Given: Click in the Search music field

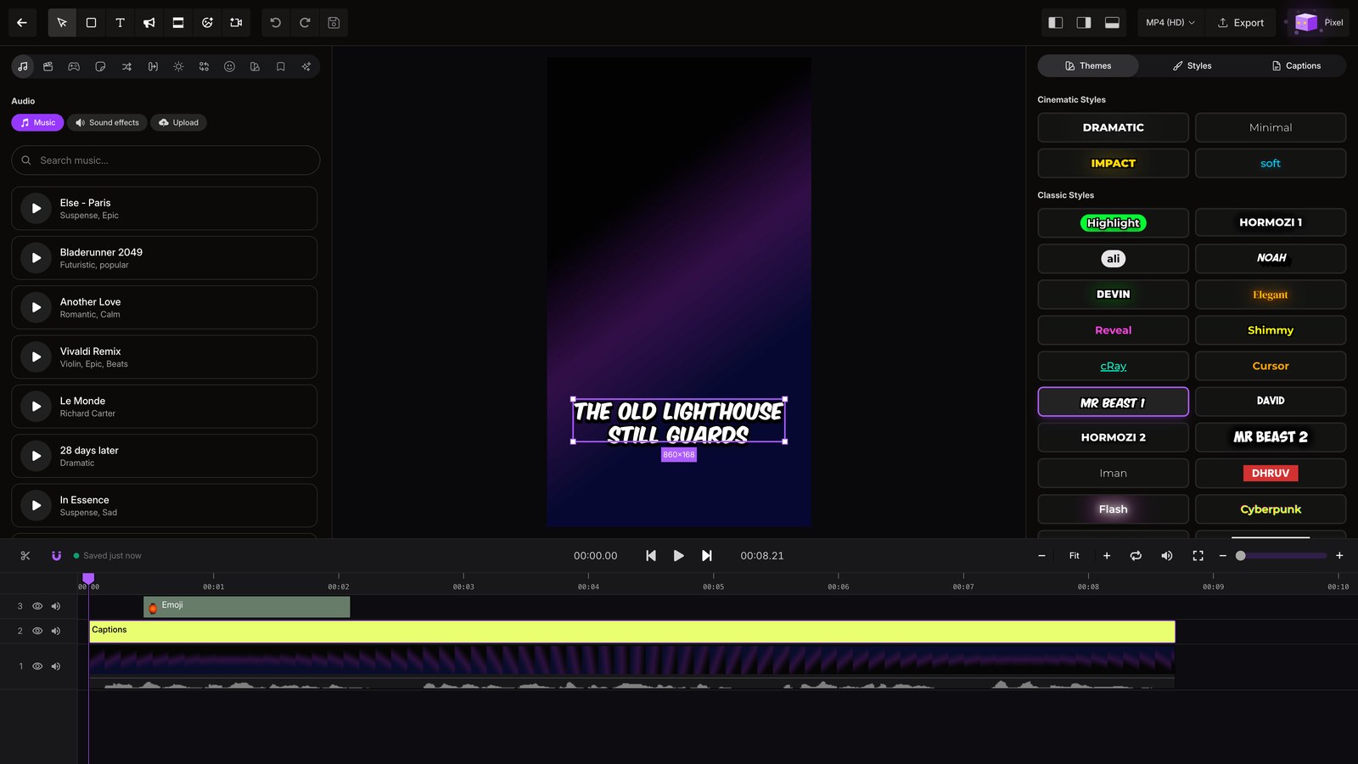Looking at the screenshot, I should click(x=166, y=160).
